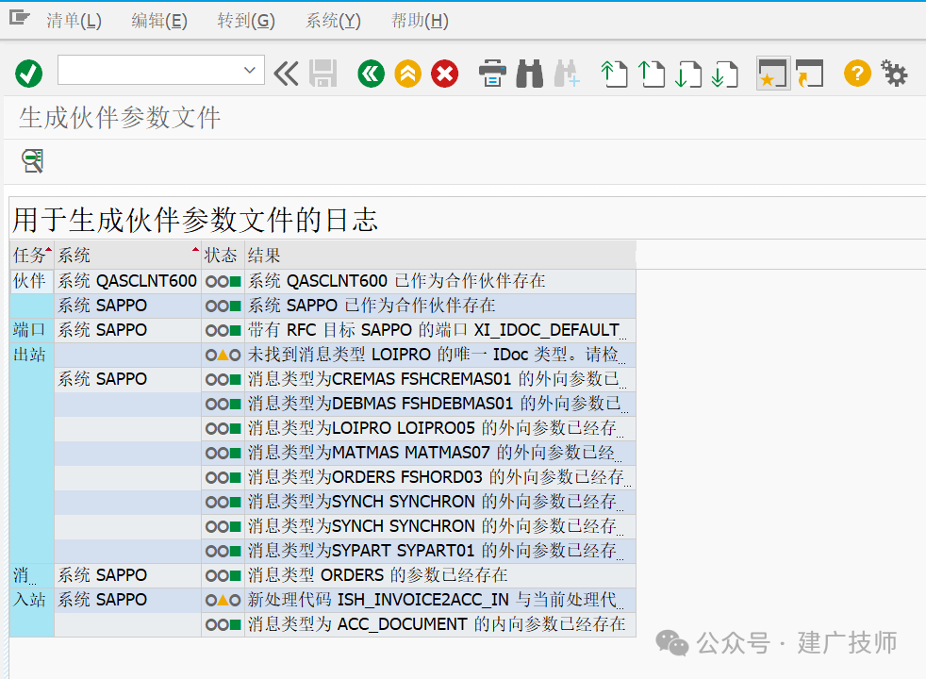
Task: Click the 任务 column header
Action: [x=32, y=256]
